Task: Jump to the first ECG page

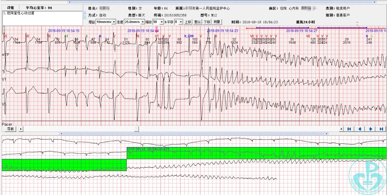Action: pos(349,129)
